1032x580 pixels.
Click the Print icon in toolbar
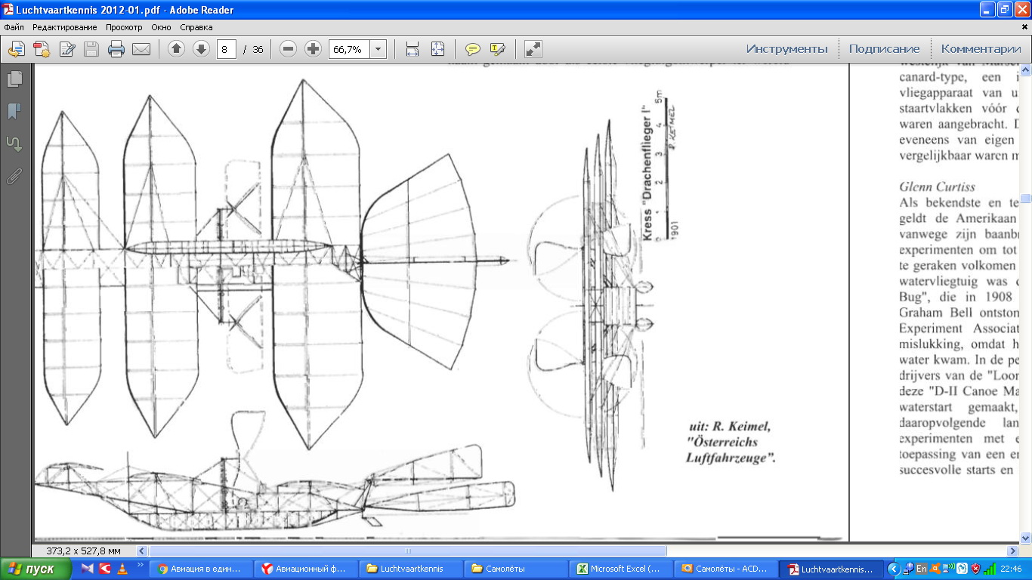click(x=116, y=50)
